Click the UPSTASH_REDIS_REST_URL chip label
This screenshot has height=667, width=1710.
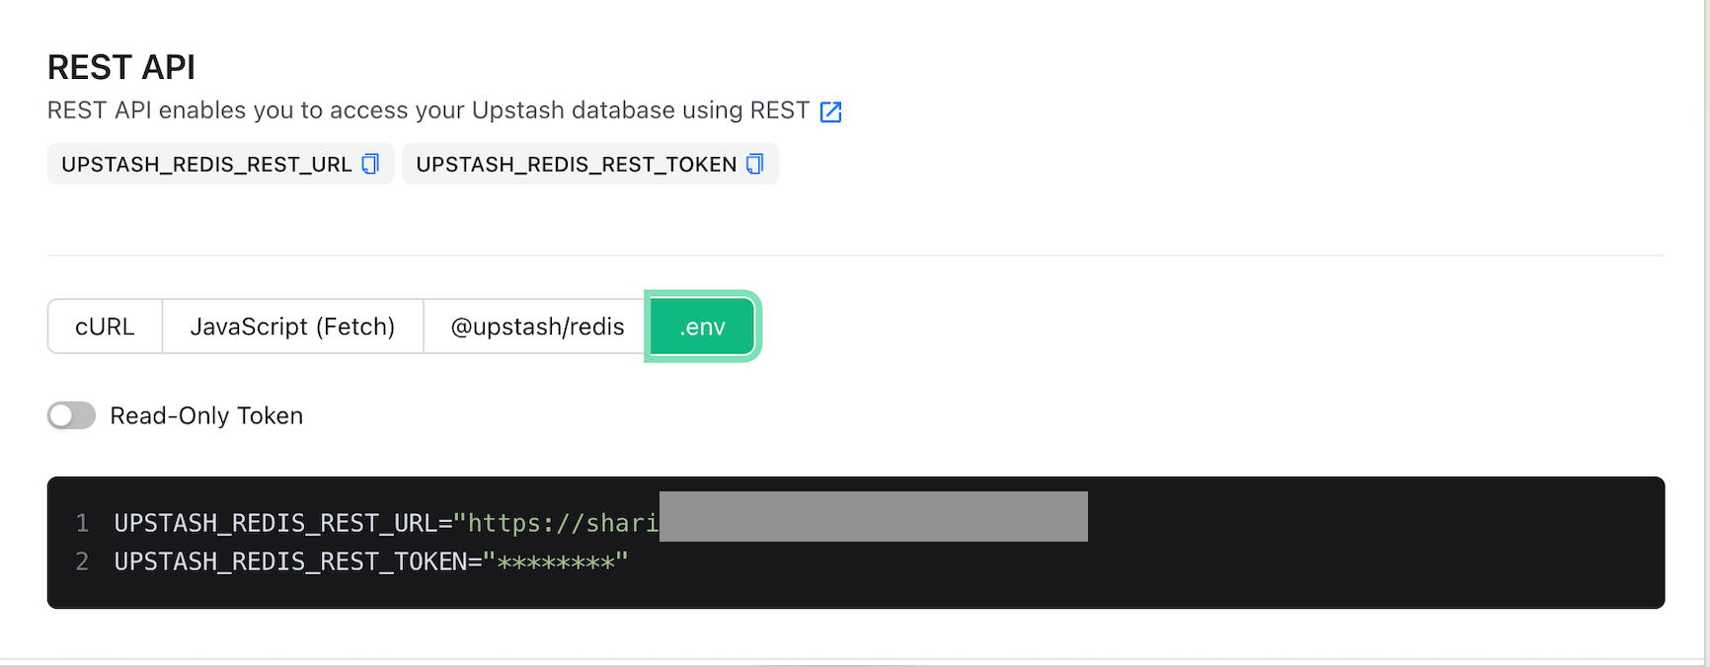click(x=206, y=164)
